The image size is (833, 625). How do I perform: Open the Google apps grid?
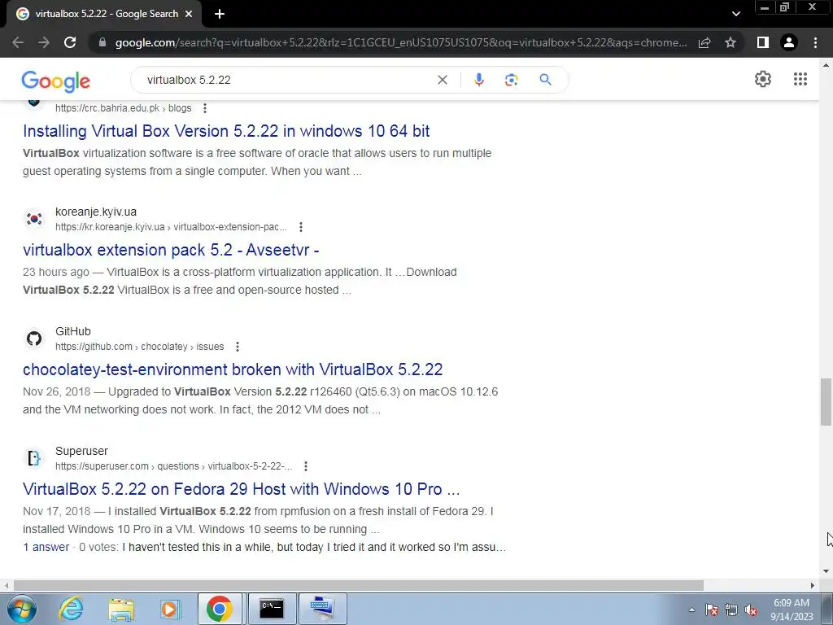coord(800,79)
